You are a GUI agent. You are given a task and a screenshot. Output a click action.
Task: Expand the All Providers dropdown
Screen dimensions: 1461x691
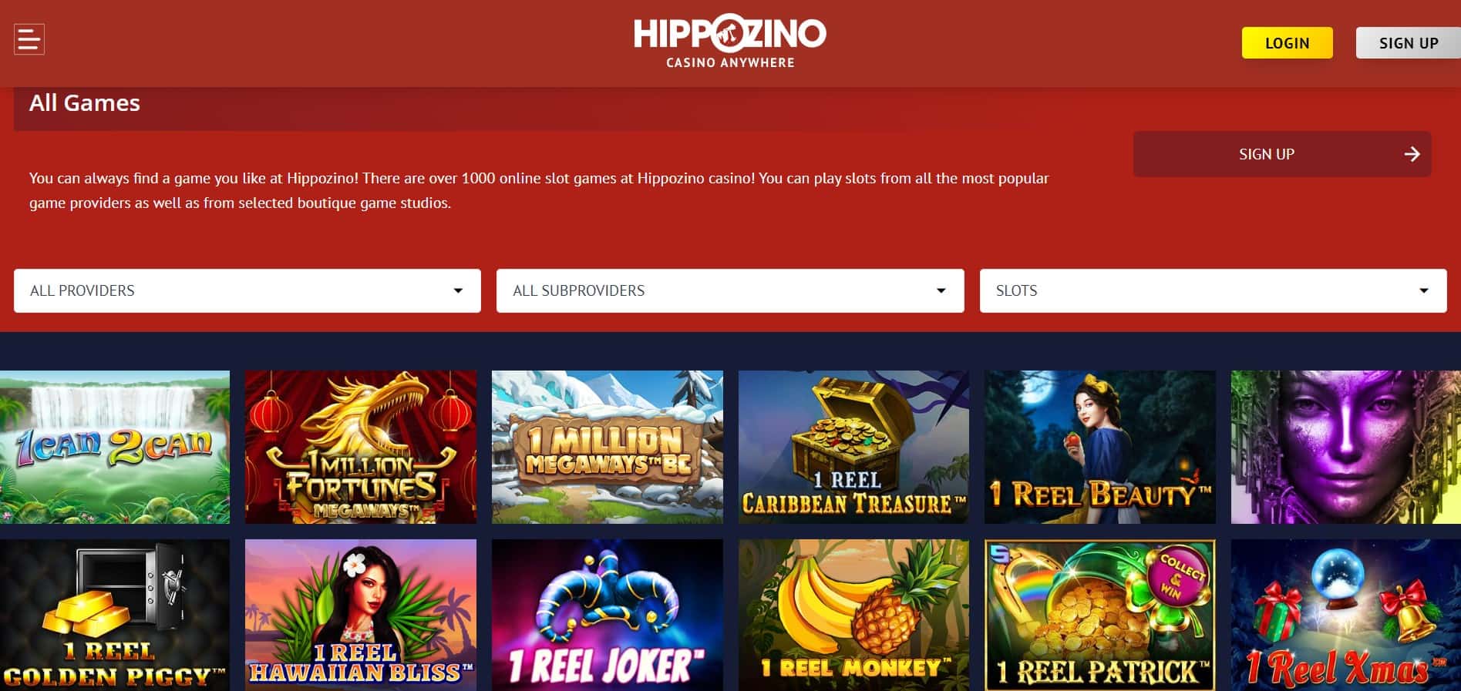pyautogui.click(x=247, y=290)
